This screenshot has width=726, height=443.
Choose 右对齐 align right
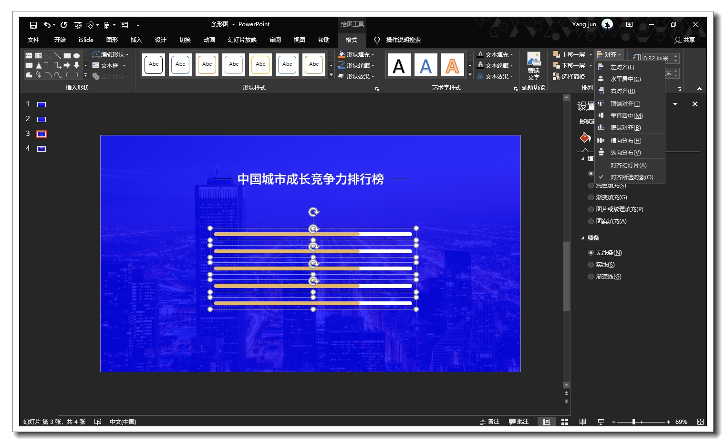(x=630, y=91)
